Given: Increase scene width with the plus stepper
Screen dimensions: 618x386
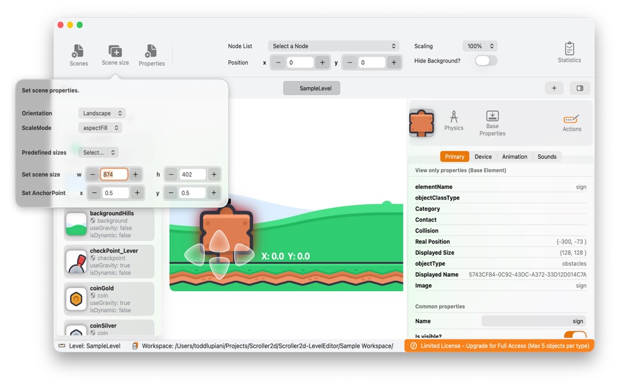Looking at the screenshot, I should (x=135, y=174).
